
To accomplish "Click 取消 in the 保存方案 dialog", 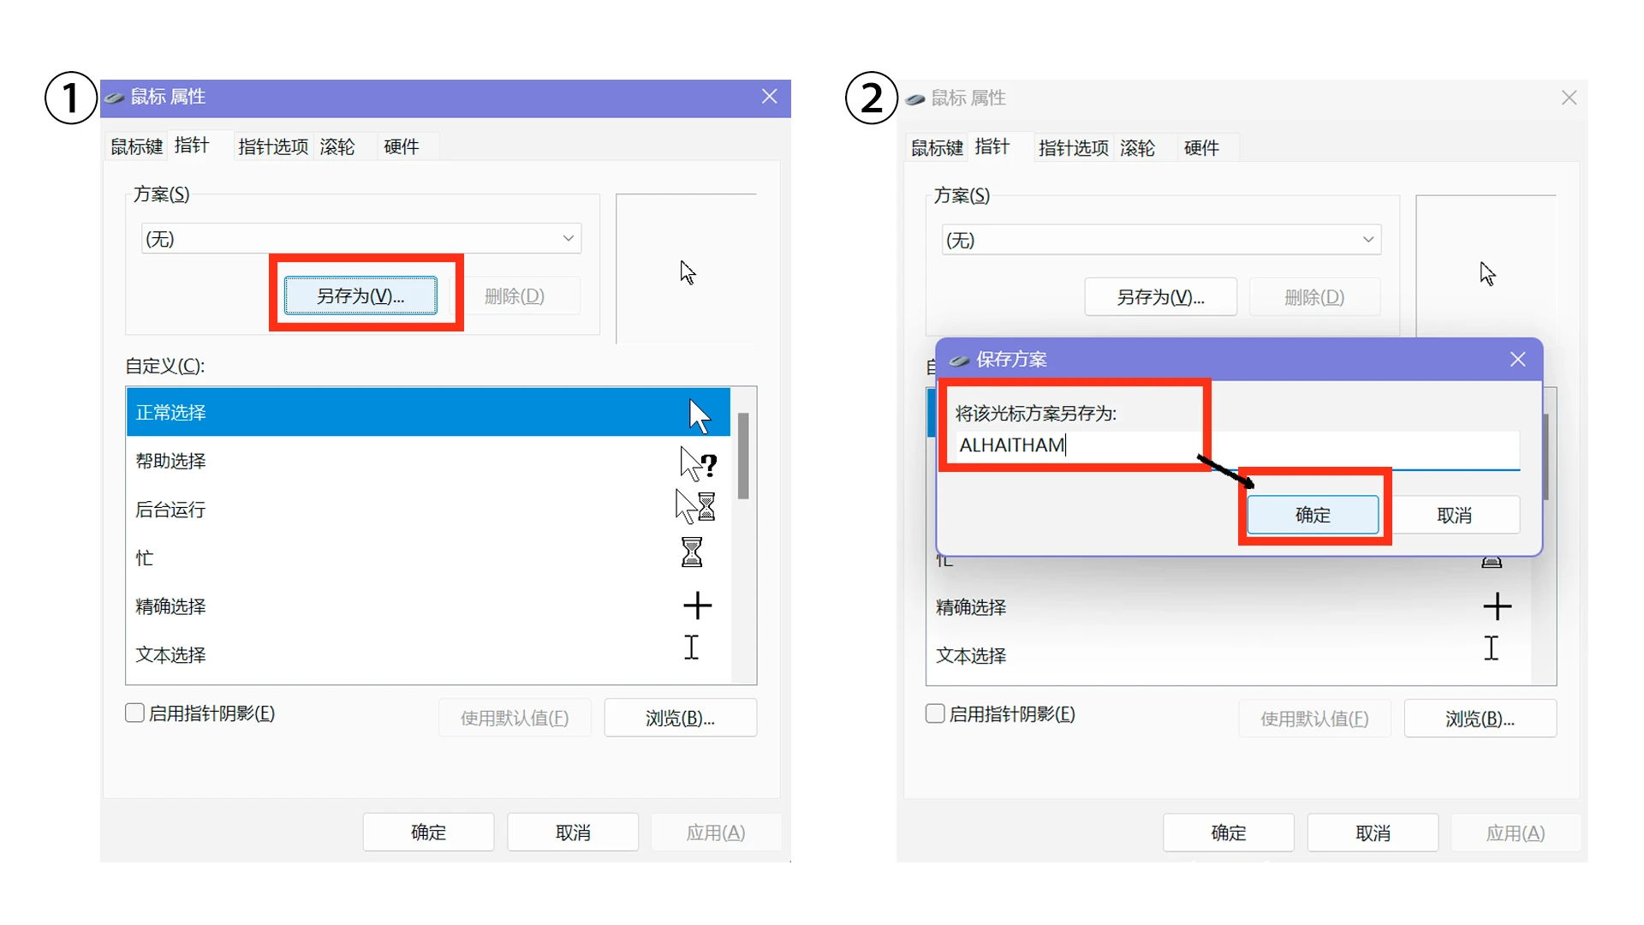I will click(x=1454, y=516).
